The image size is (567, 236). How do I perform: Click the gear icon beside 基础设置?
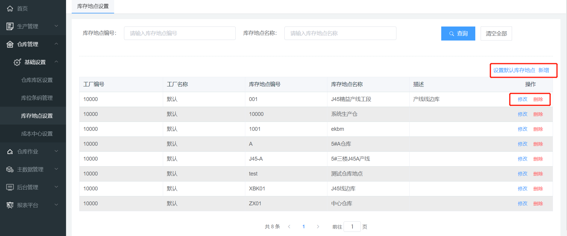[17, 62]
